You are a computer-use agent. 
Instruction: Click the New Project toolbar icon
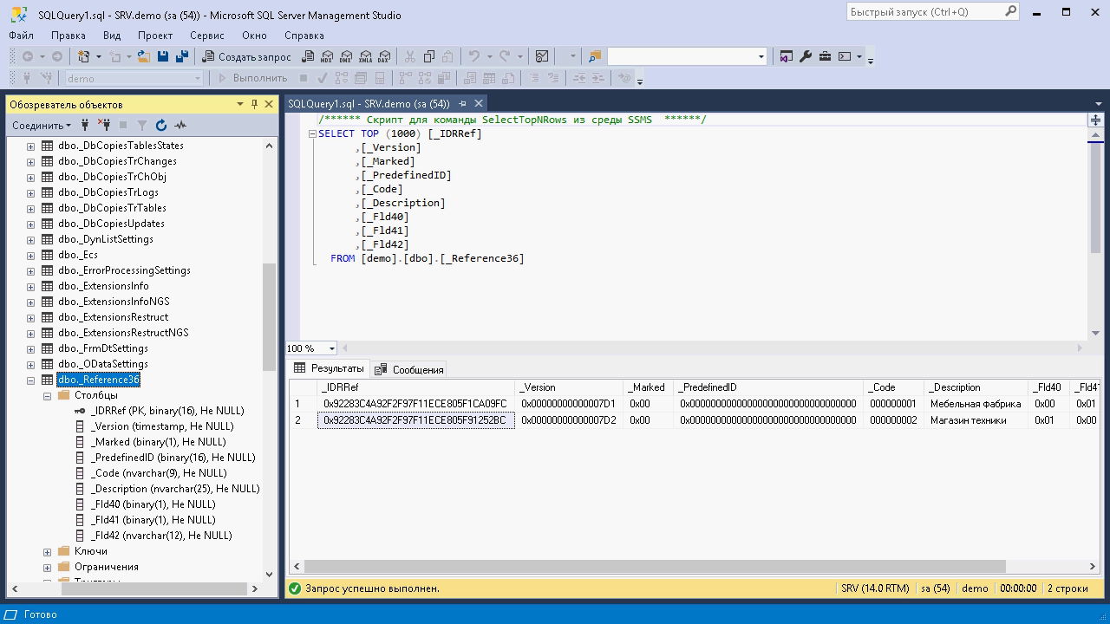coord(84,56)
